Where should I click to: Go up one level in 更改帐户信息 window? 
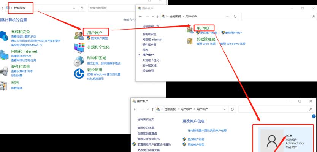152,109
